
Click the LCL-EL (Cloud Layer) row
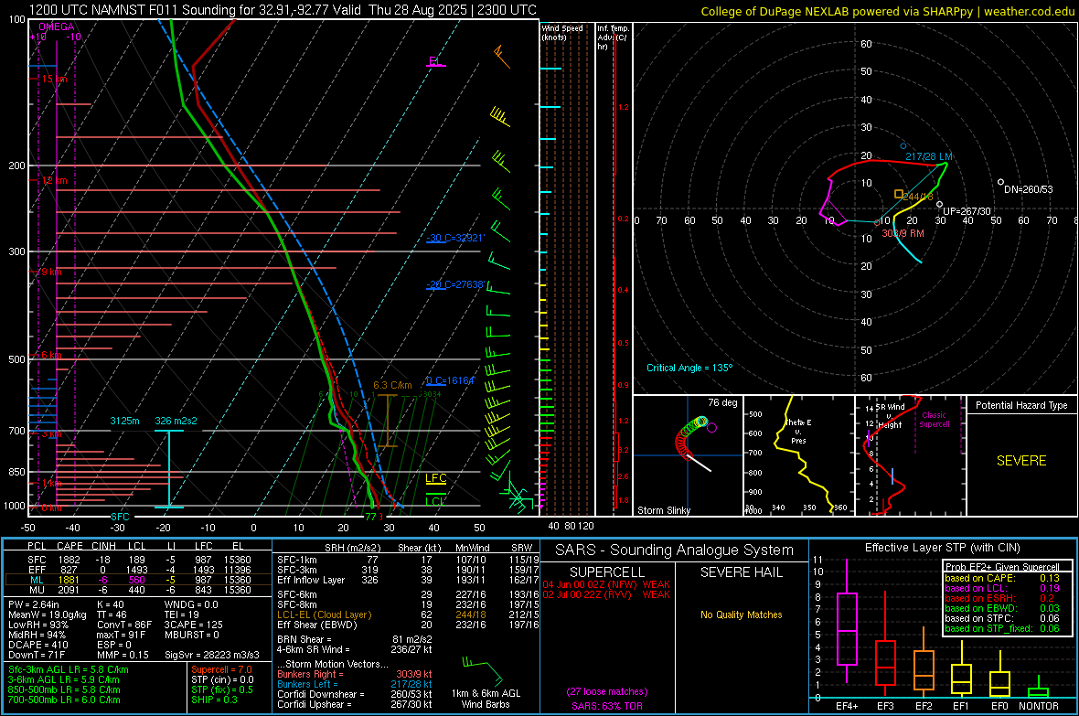(408, 614)
